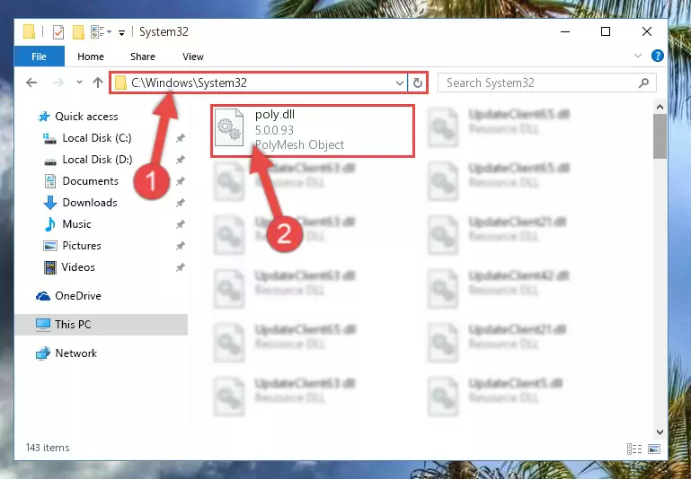Switch to the Home ribbon tab

[91, 57]
